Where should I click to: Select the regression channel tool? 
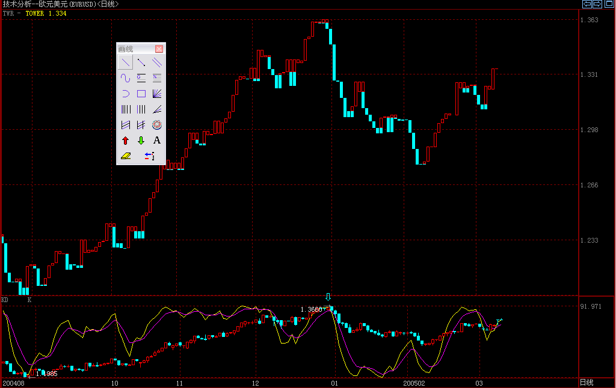click(125, 125)
